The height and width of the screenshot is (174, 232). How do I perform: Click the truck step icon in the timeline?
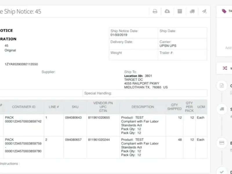pyautogui.click(x=222, y=109)
